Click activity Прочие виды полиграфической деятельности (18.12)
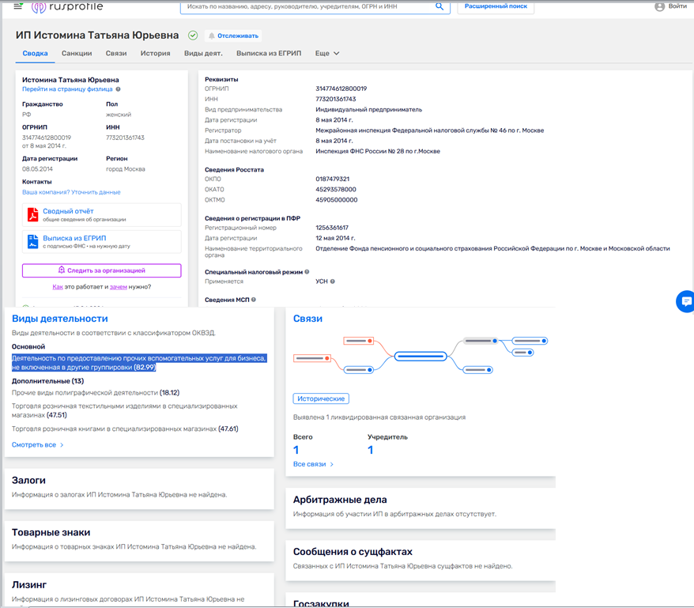The width and height of the screenshot is (694, 608). [96, 393]
